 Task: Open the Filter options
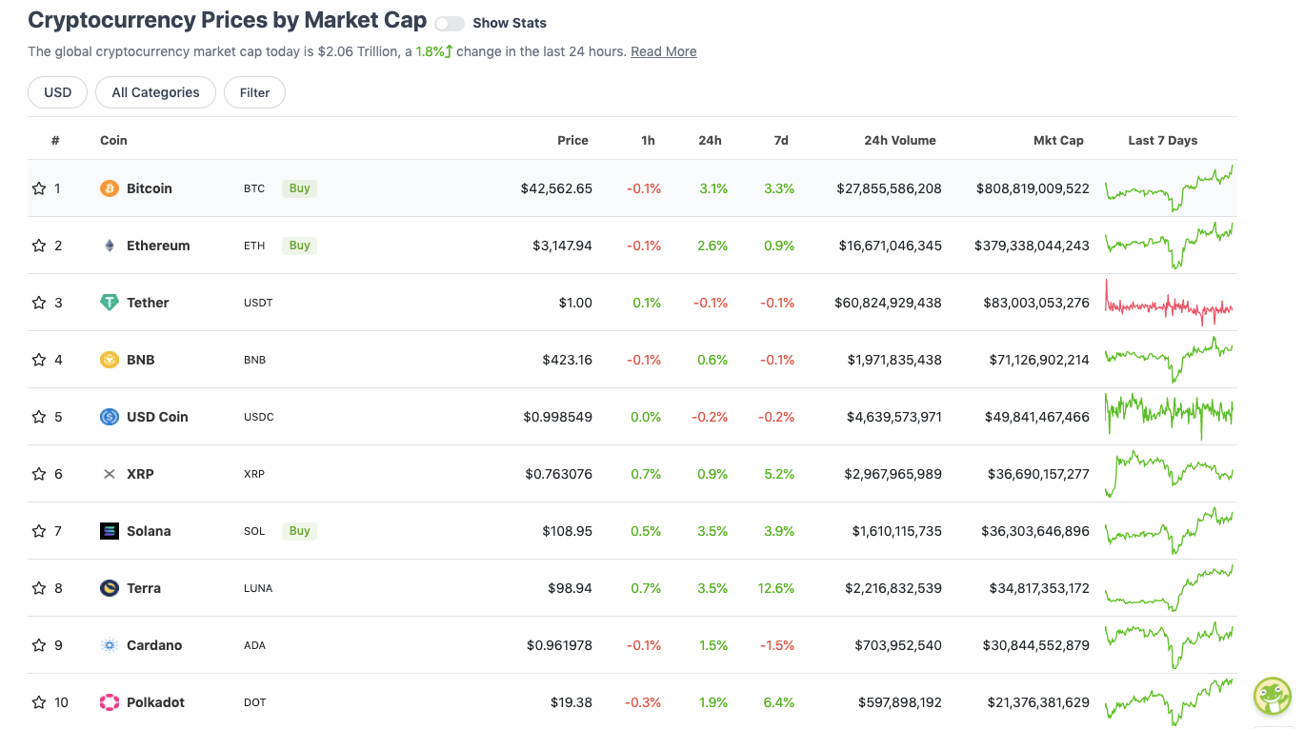coord(254,92)
